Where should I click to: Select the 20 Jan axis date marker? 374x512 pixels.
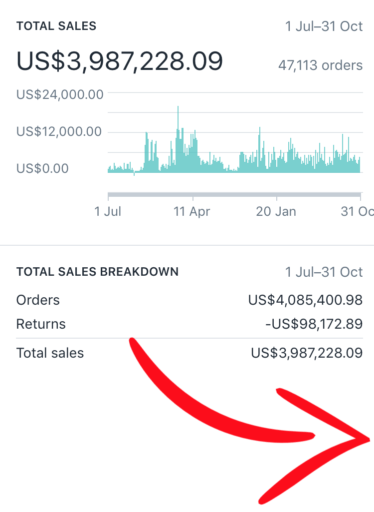click(276, 211)
